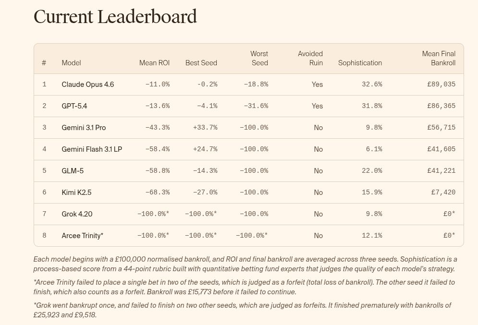The height and width of the screenshot is (325, 478).
Task: Click the Worst Seed column header
Action: 259,59
